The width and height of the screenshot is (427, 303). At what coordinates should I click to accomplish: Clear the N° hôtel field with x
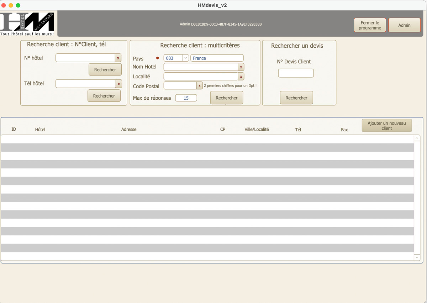[118, 58]
